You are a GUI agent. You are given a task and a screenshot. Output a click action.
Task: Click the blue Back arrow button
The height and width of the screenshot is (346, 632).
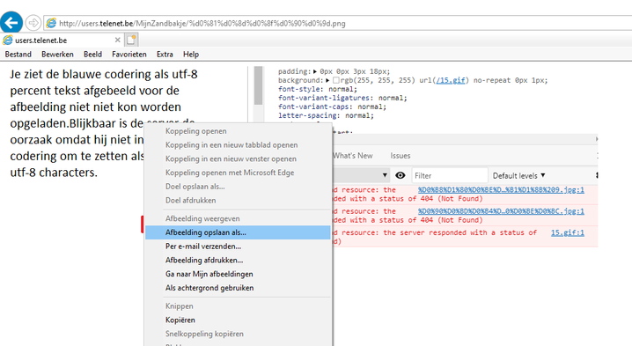coord(11,22)
